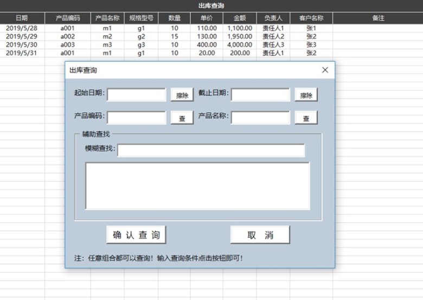Viewport: 423px width, 300px height.
Task: Select specification cell g3
Action: tap(142, 45)
